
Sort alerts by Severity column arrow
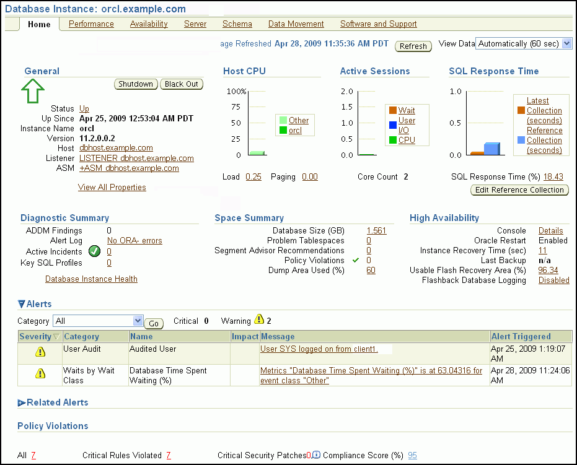(57, 337)
